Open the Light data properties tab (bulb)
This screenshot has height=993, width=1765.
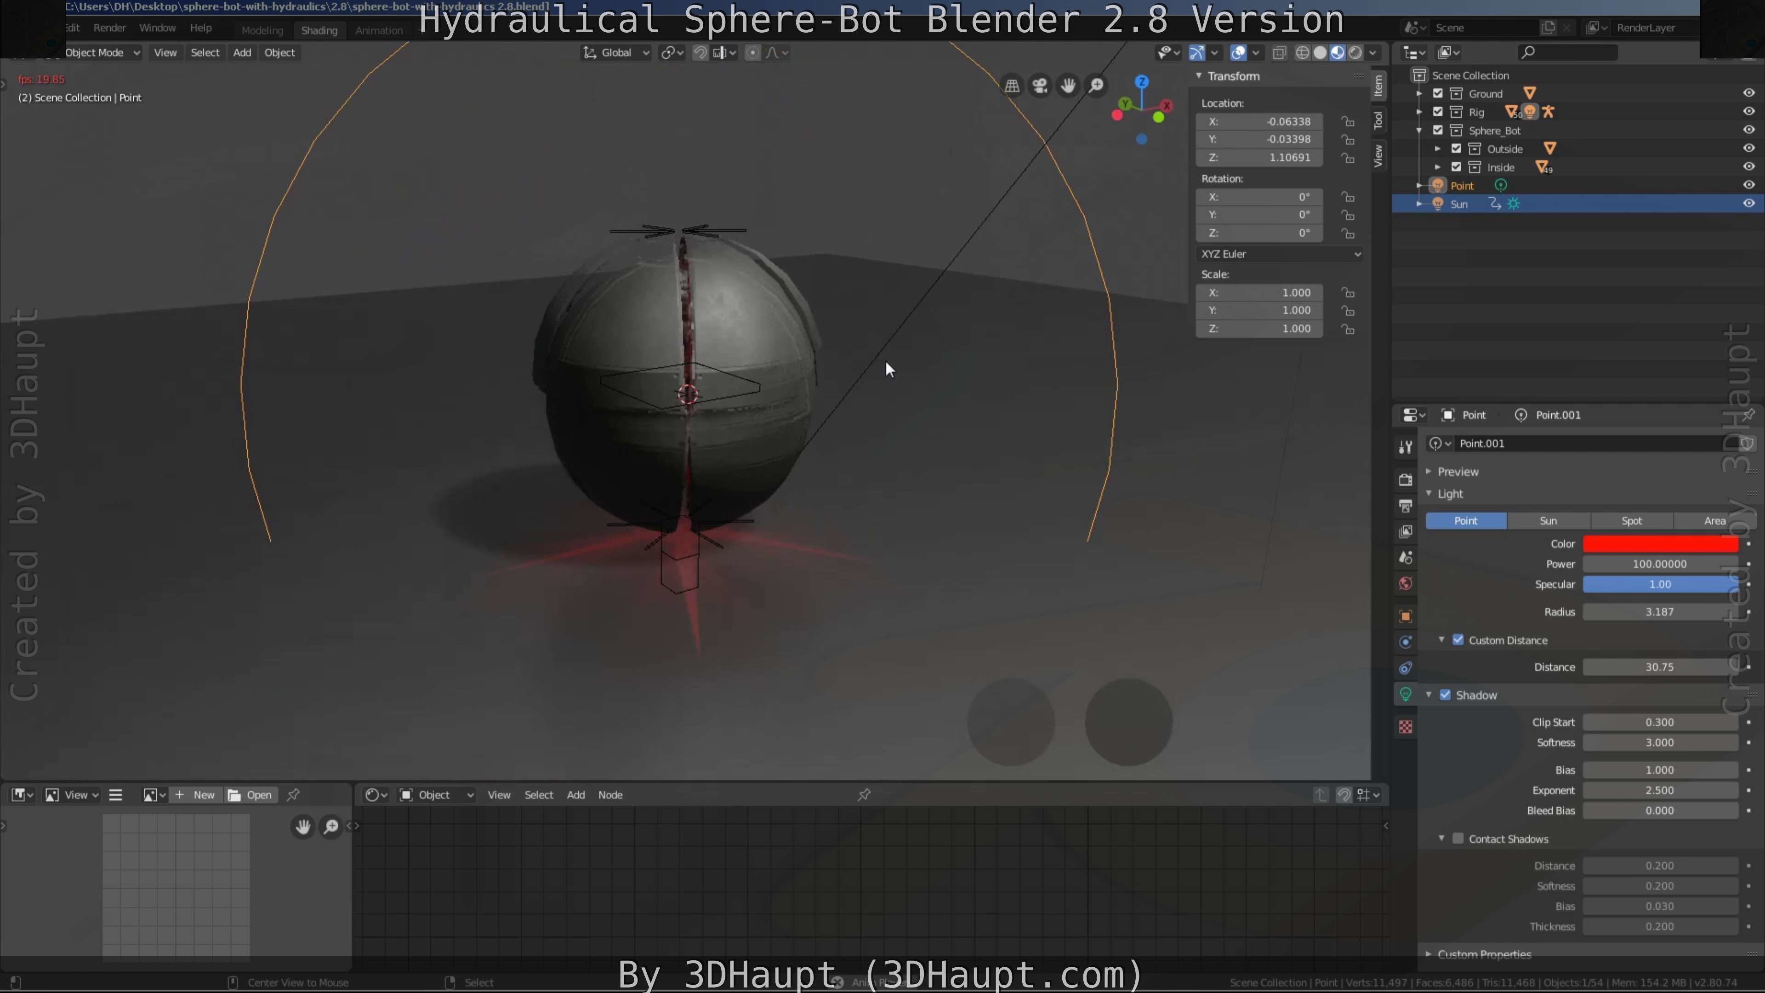1405,694
